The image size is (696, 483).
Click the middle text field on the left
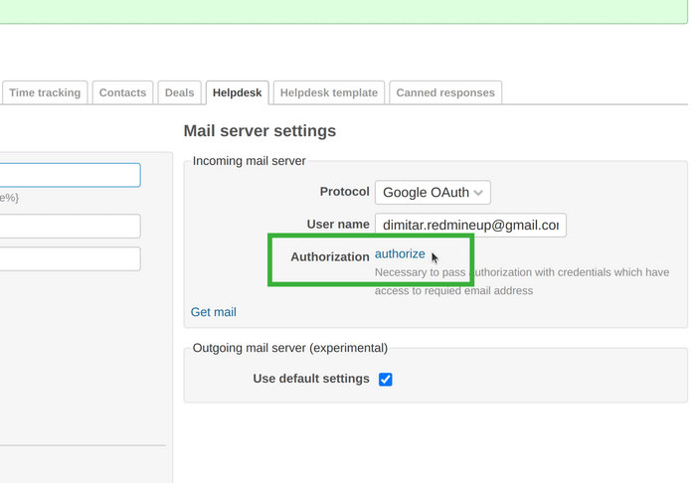tap(70, 226)
